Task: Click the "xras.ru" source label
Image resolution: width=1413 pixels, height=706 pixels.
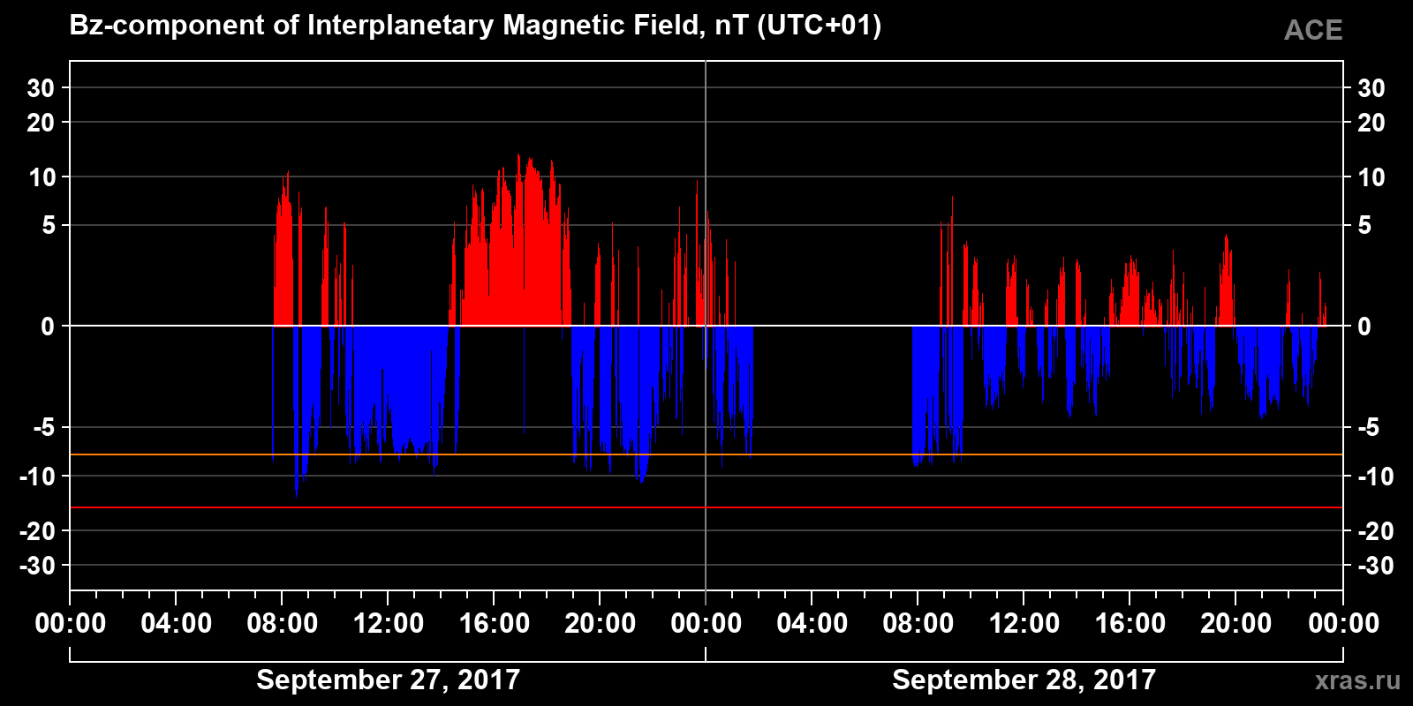Action: (1358, 680)
